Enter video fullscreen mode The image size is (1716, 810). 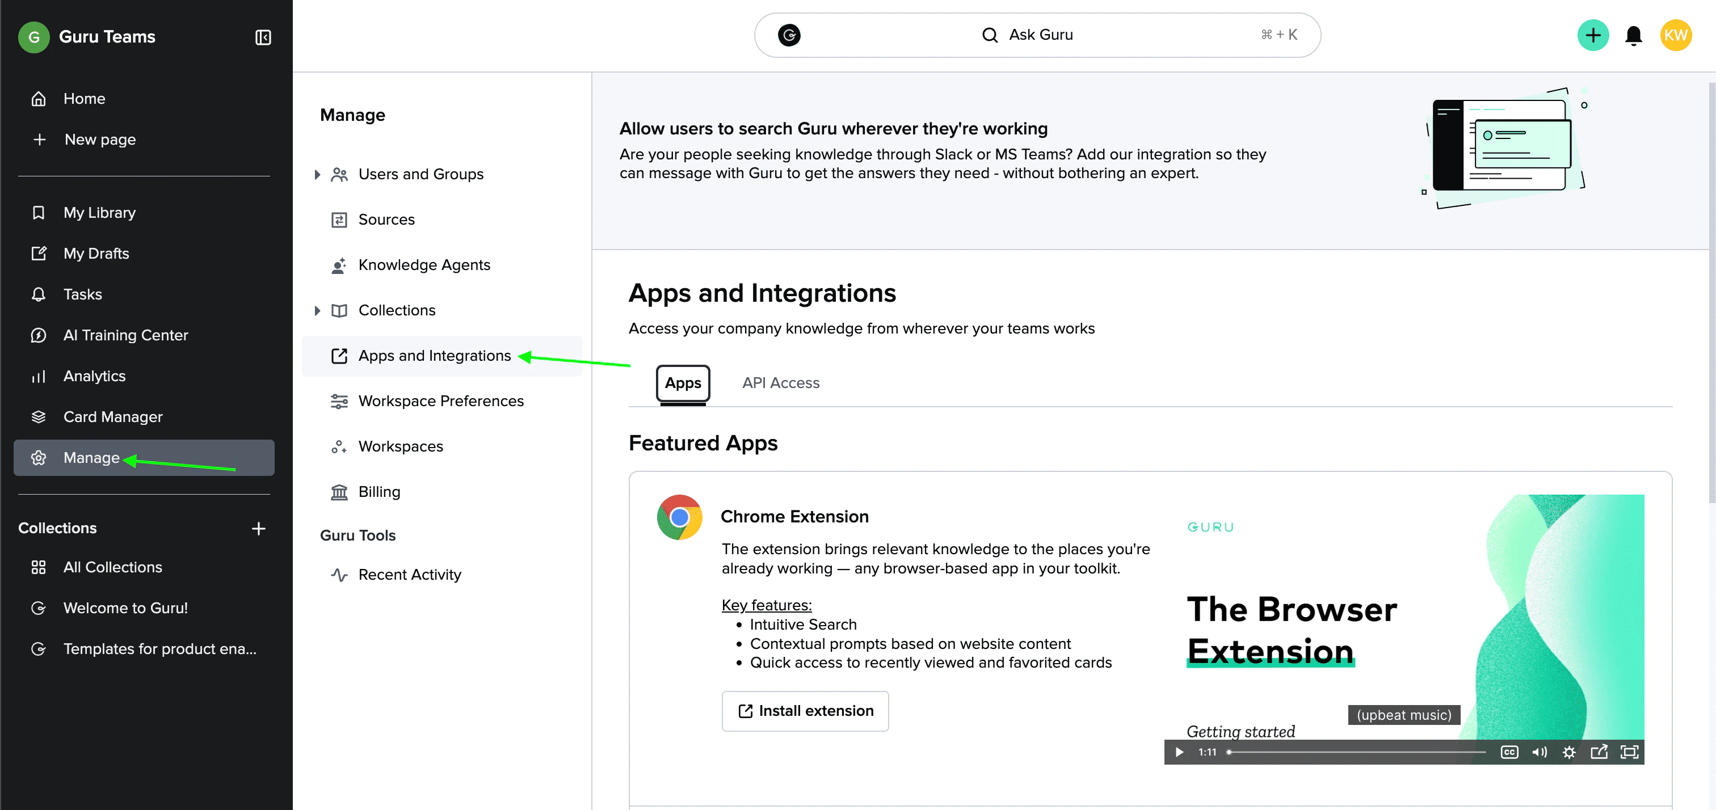tap(1629, 752)
